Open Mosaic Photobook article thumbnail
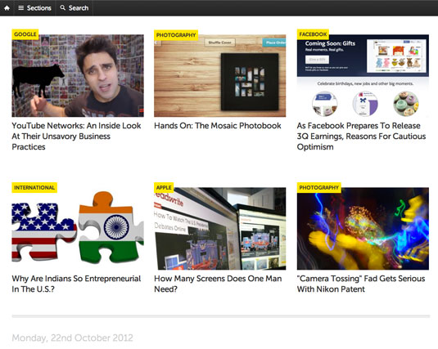 coord(220,75)
